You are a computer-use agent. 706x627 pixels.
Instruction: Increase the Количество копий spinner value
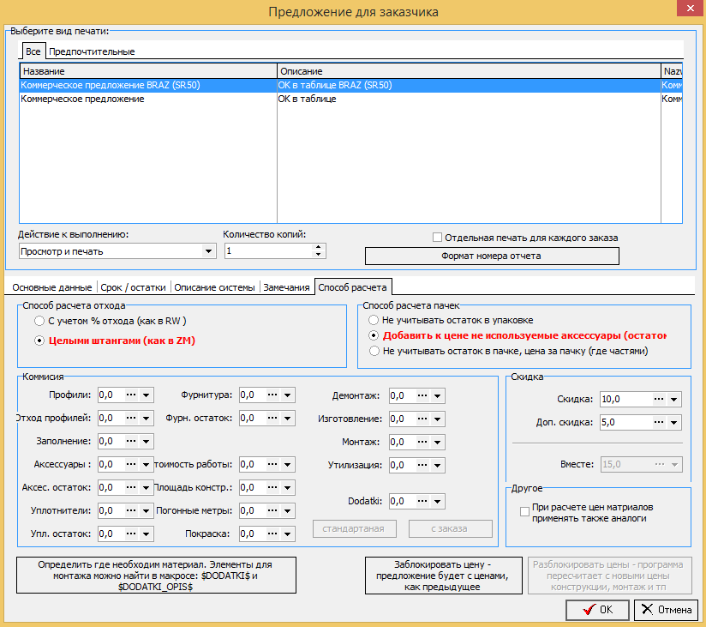pyautogui.click(x=319, y=247)
